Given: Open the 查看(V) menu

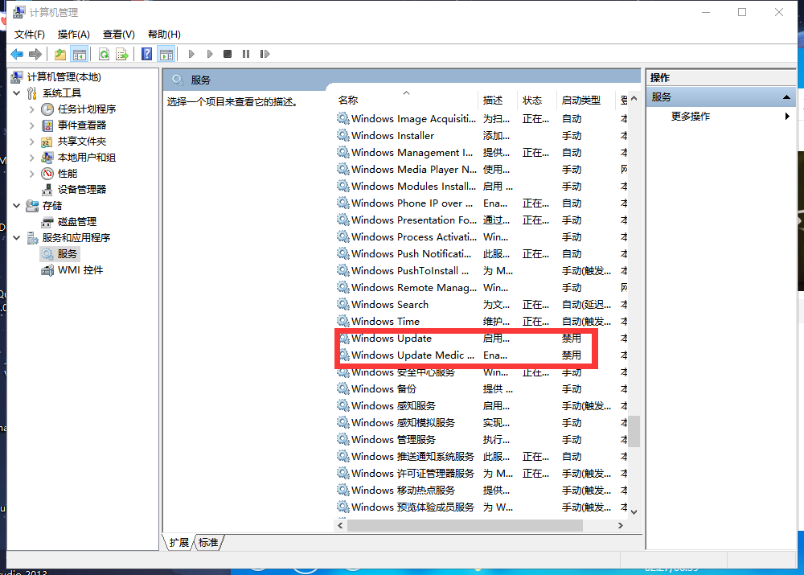Looking at the screenshot, I should 118,35.
